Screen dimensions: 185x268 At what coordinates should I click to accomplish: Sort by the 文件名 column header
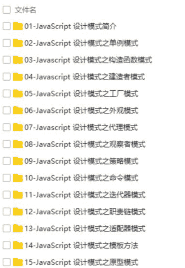pyautogui.click(x=25, y=10)
